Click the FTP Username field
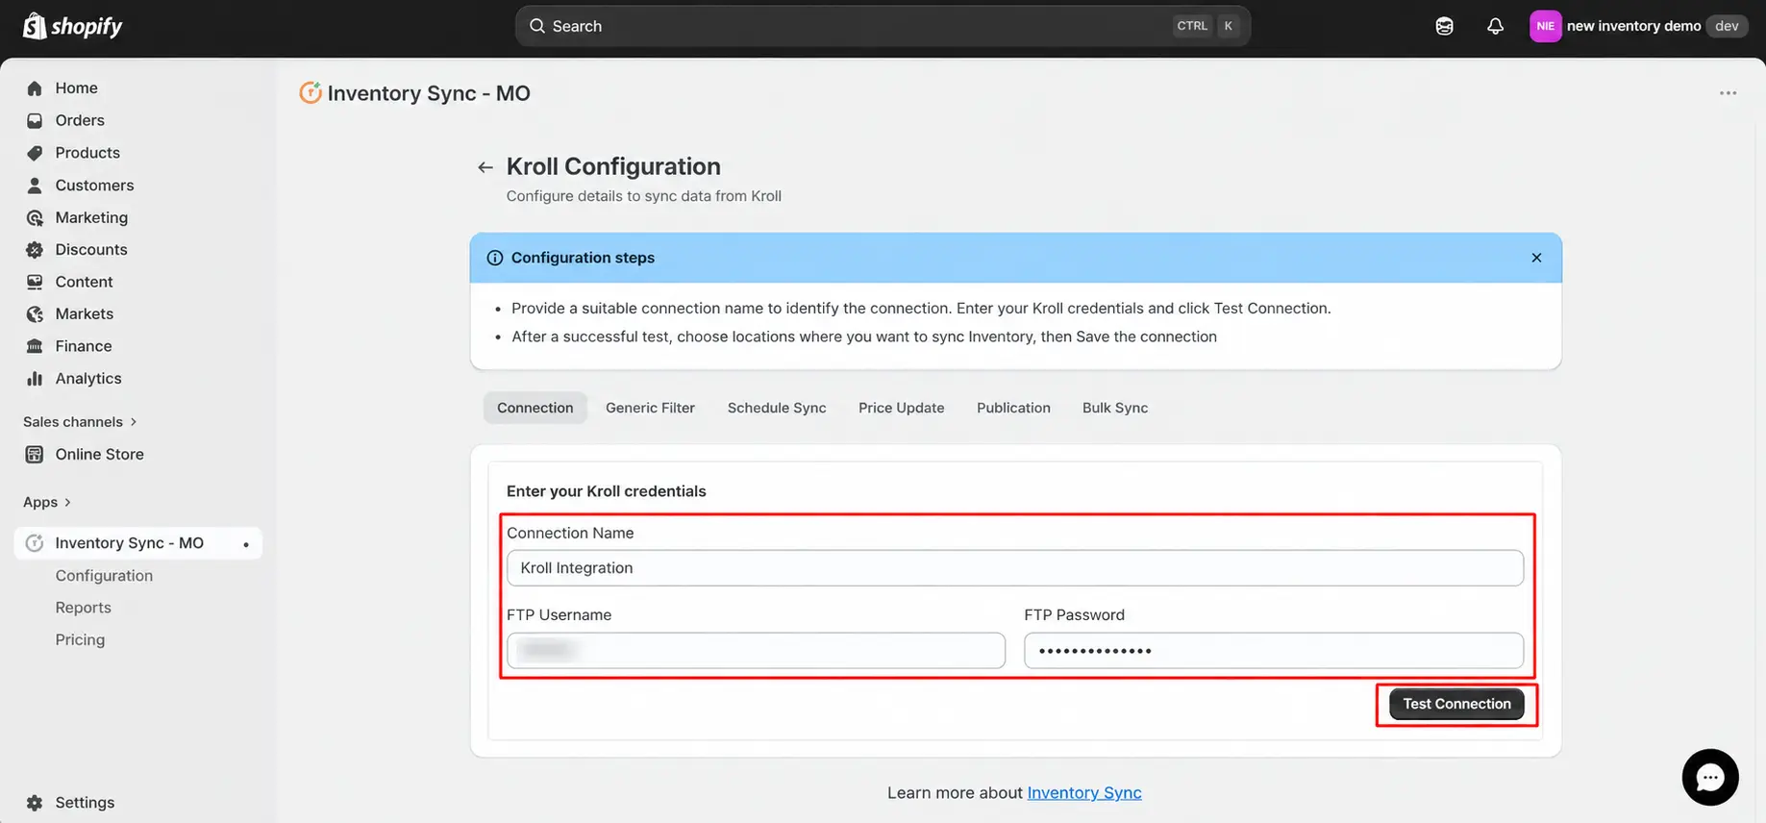The image size is (1766, 823). tap(756, 651)
